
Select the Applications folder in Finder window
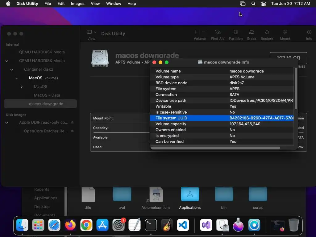(190, 198)
